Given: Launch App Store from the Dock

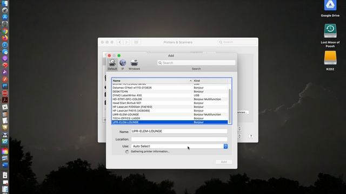Looking at the screenshot, I should 5,17.
